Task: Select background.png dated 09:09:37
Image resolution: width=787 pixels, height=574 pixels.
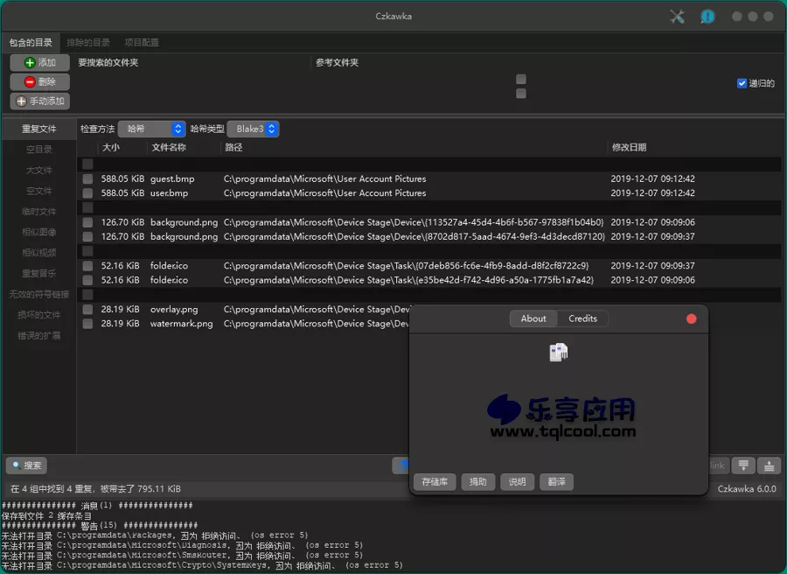Action: (87, 236)
